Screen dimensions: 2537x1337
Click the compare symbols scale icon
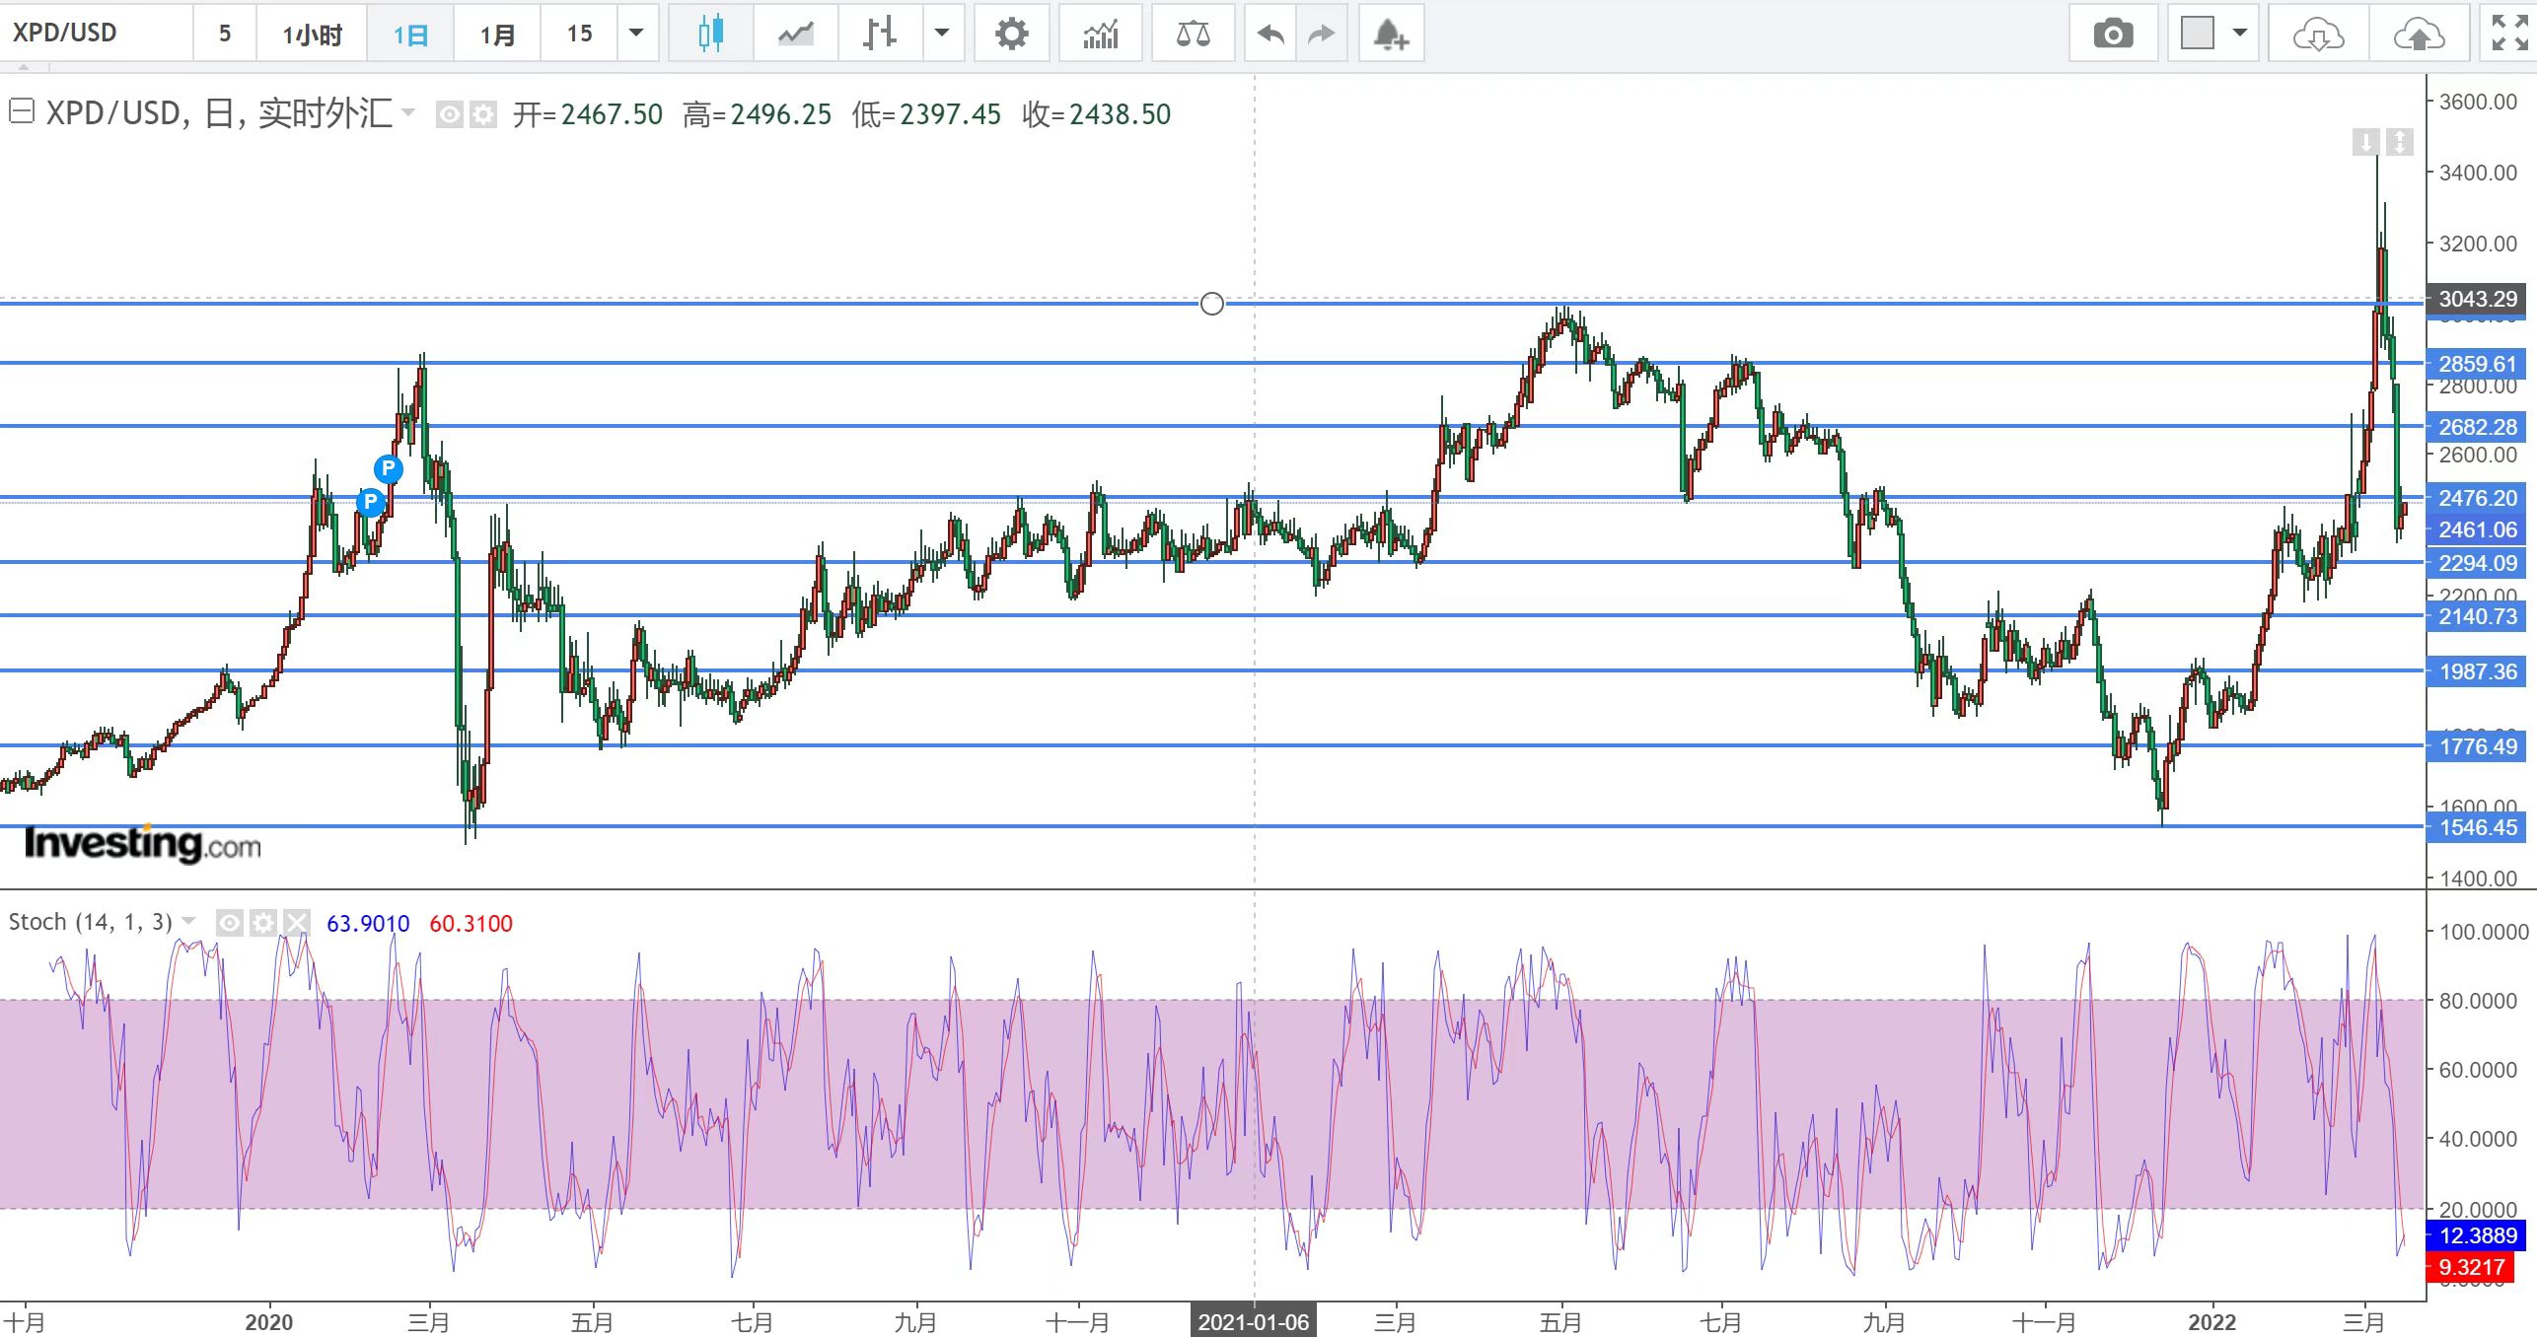[x=1193, y=34]
